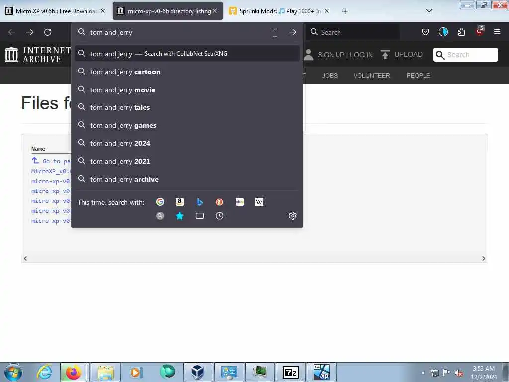Click LOG IN link
509x382 pixels.
pyautogui.click(x=361, y=55)
